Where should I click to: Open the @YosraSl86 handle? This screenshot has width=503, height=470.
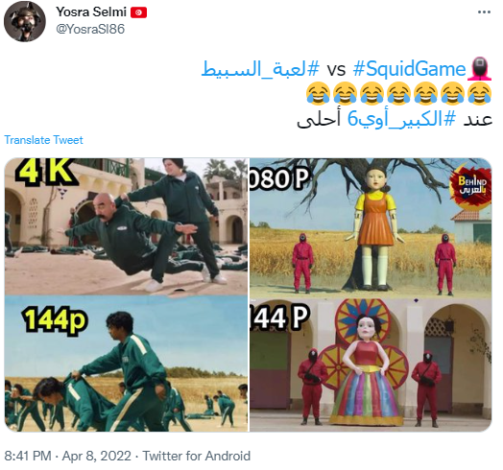tap(90, 29)
